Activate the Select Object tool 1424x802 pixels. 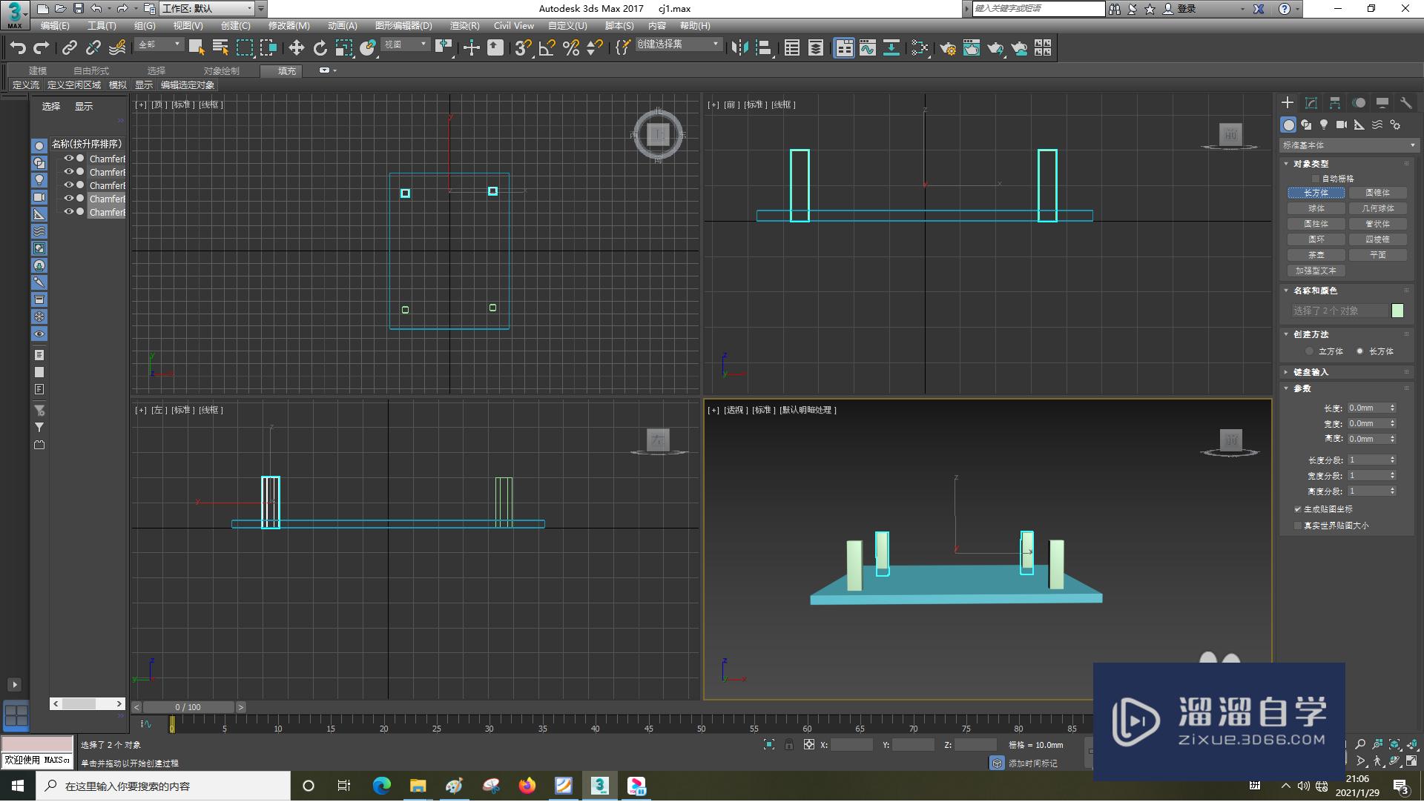(x=197, y=48)
